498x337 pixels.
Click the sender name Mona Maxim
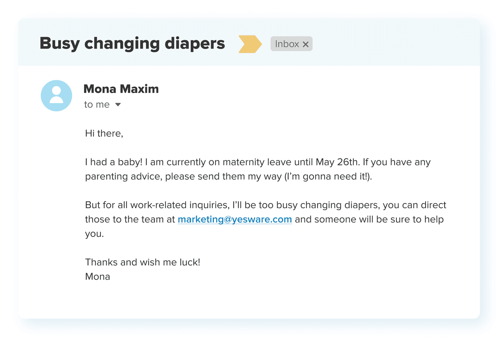121,89
